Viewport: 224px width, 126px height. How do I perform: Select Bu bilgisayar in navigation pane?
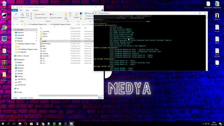[20, 59]
